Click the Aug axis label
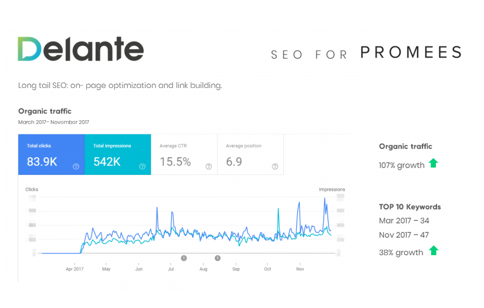This screenshot has width=484, height=308. point(204,269)
